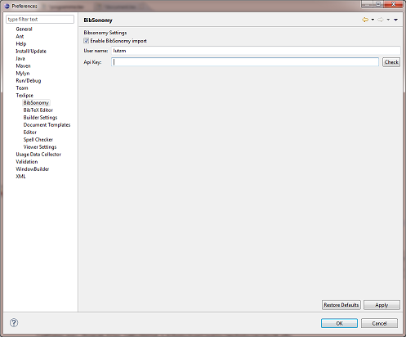Open the Help preferences category
406x337 pixels.
pos(21,43)
